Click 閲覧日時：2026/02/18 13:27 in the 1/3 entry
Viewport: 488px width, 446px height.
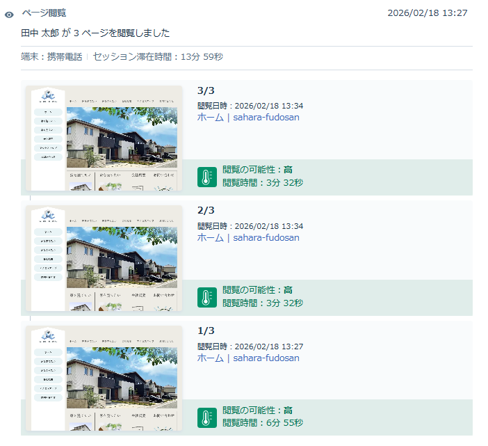(250, 347)
